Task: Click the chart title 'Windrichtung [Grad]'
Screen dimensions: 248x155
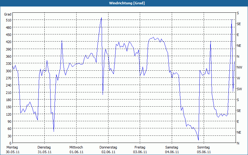Action: (127, 3)
